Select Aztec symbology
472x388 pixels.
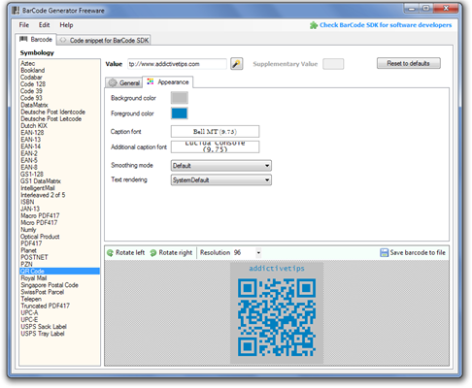click(28, 63)
